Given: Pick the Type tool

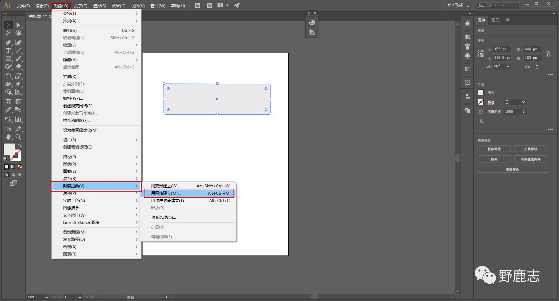Looking at the screenshot, I should tap(8, 50).
